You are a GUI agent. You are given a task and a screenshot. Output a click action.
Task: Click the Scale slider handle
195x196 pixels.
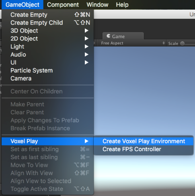coord(183,43)
